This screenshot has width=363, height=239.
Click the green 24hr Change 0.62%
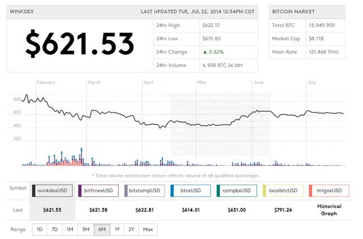click(213, 52)
